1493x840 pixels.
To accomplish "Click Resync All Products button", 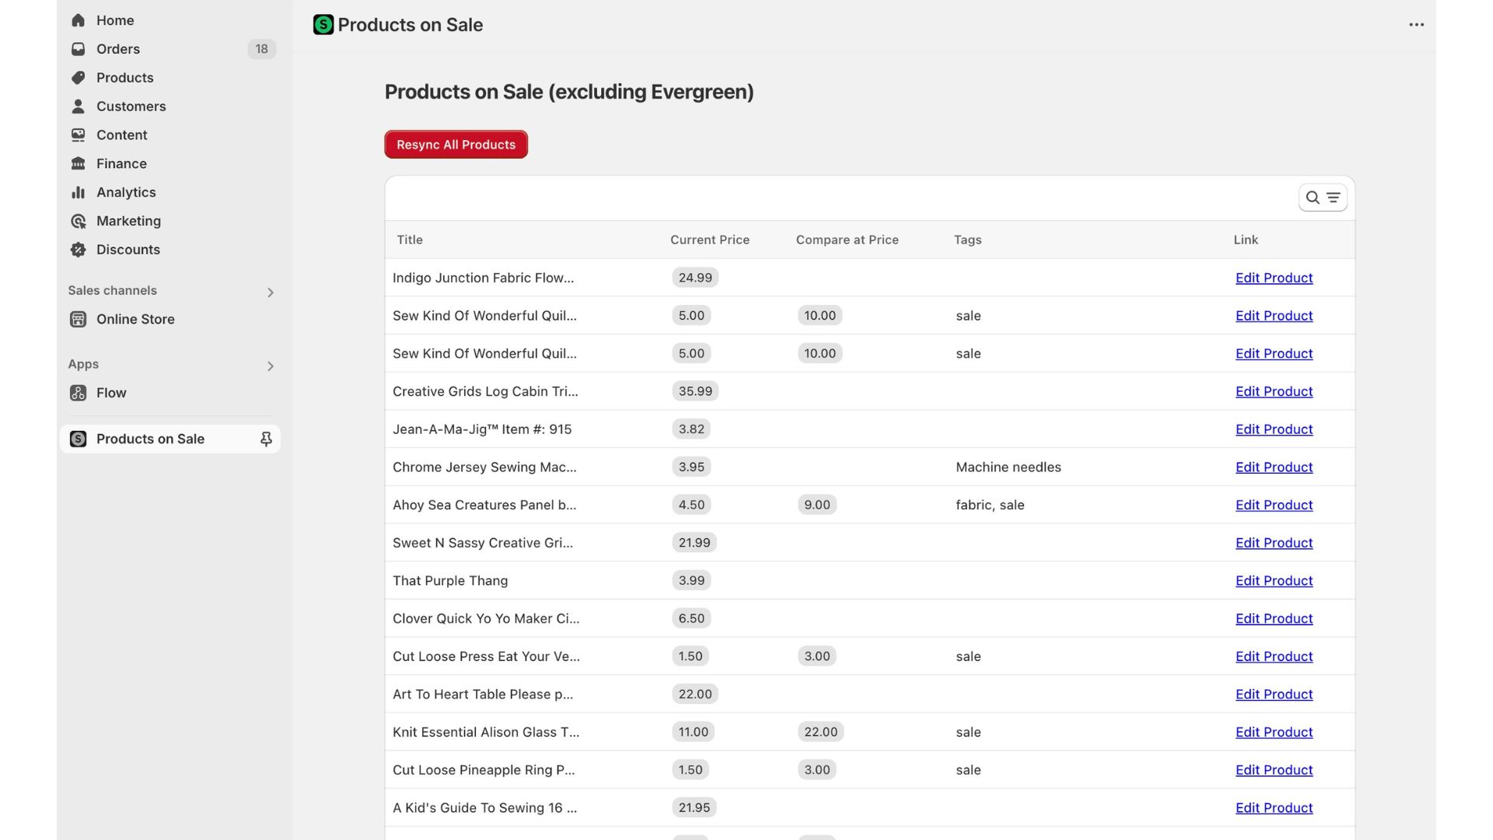I will [x=456, y=145].
